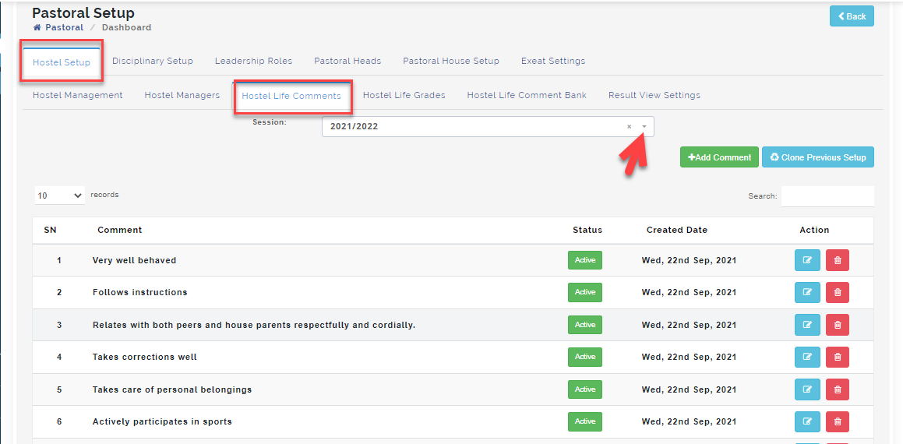Image resolution: width=903 pixels, height=444 pixels.
Task: Edit the 'Takes corrections well' comment
Action: [x=807, y=357]
